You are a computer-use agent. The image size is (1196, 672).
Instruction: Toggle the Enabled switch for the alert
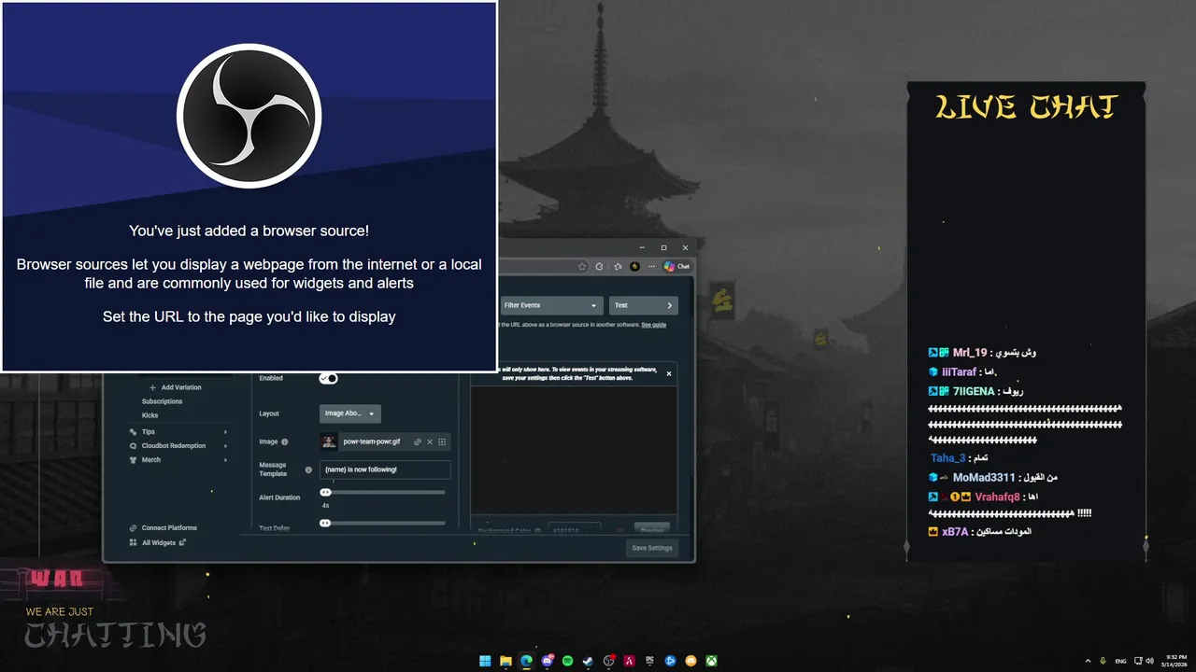point(328,378)
